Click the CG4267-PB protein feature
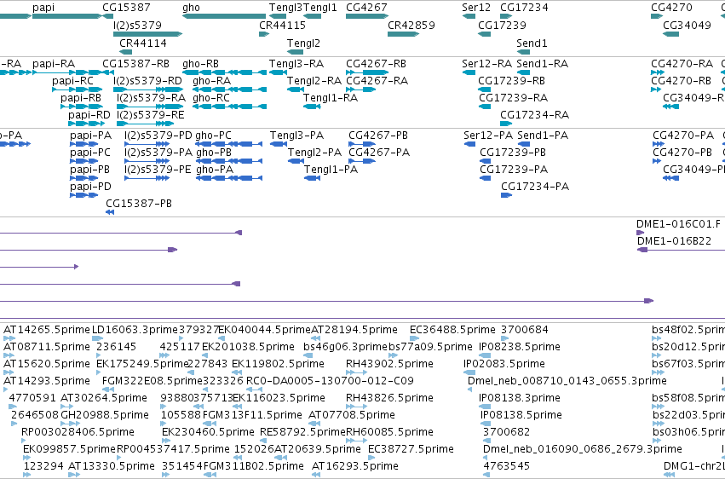 pos(362,144)
